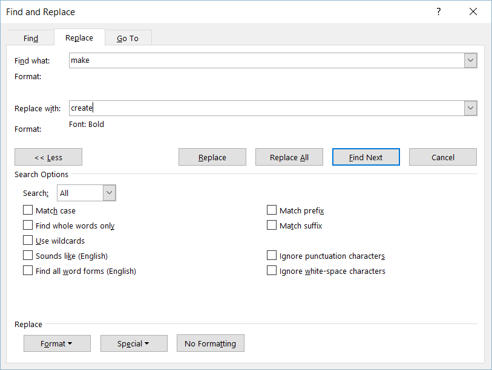Open the Special characters menu button
The width and height of the screenshot is (492, 370).
pyautogui.click(x=134, y=343)
